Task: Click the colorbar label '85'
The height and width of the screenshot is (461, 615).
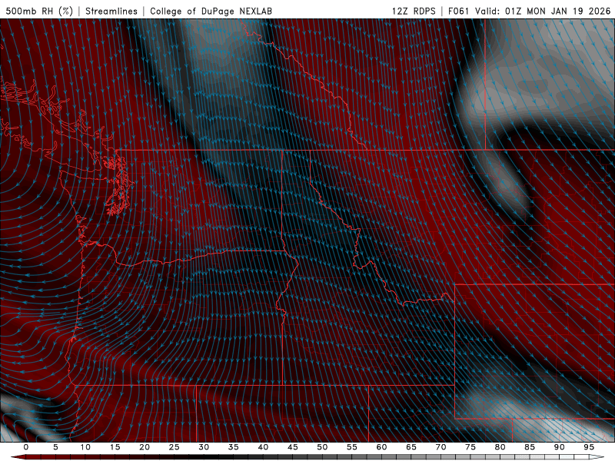Action: pos(530,447)
